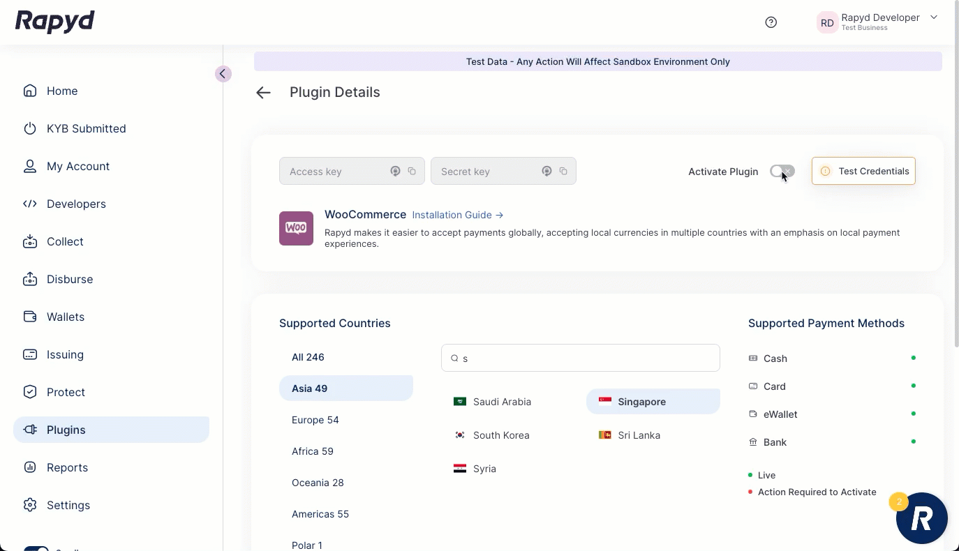The image size is (959, 551).
Task: Open the help question mark icon
Action: pos(771,22)
